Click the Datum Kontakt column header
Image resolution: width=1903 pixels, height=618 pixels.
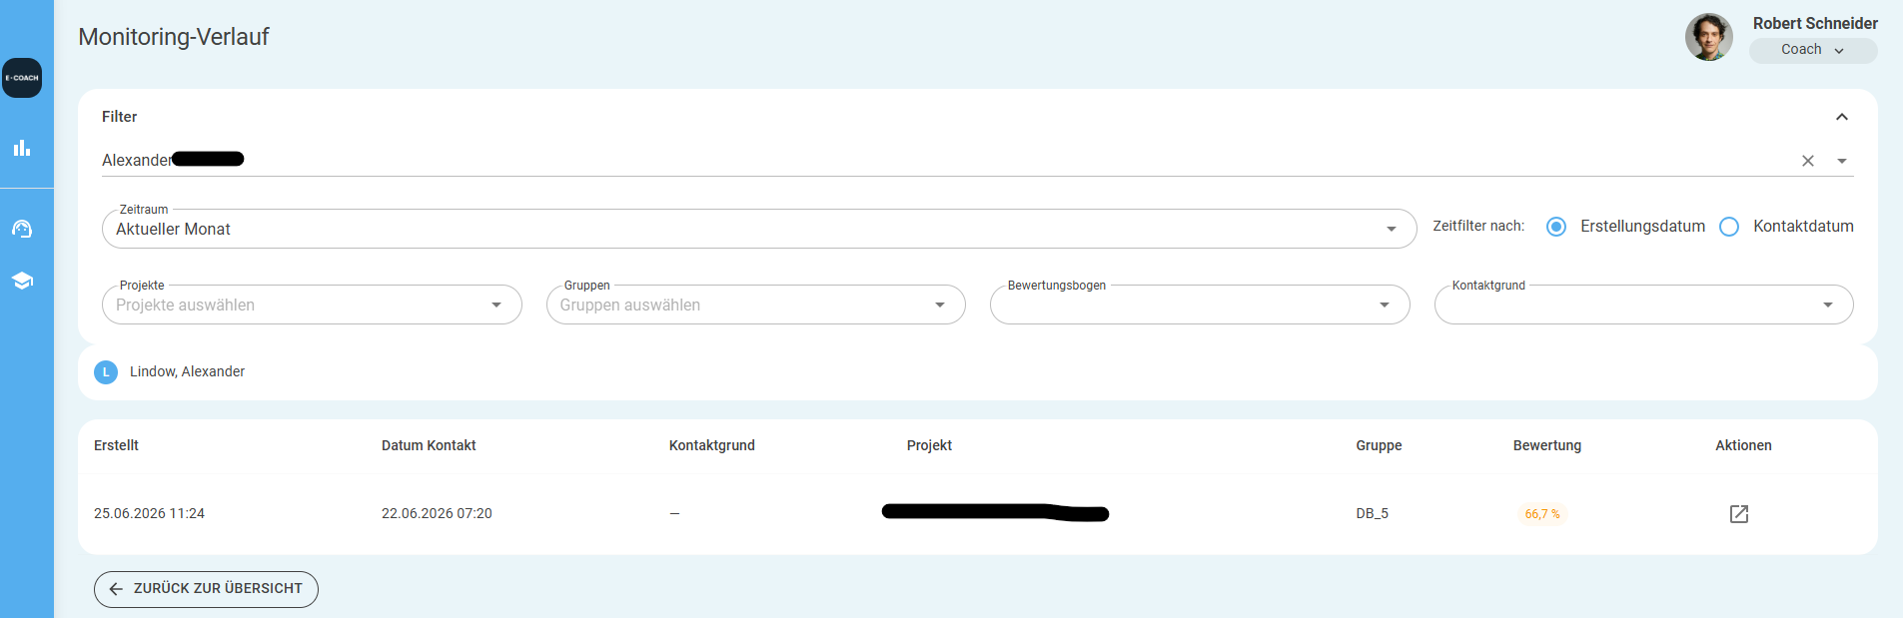[x=429, y=445]
